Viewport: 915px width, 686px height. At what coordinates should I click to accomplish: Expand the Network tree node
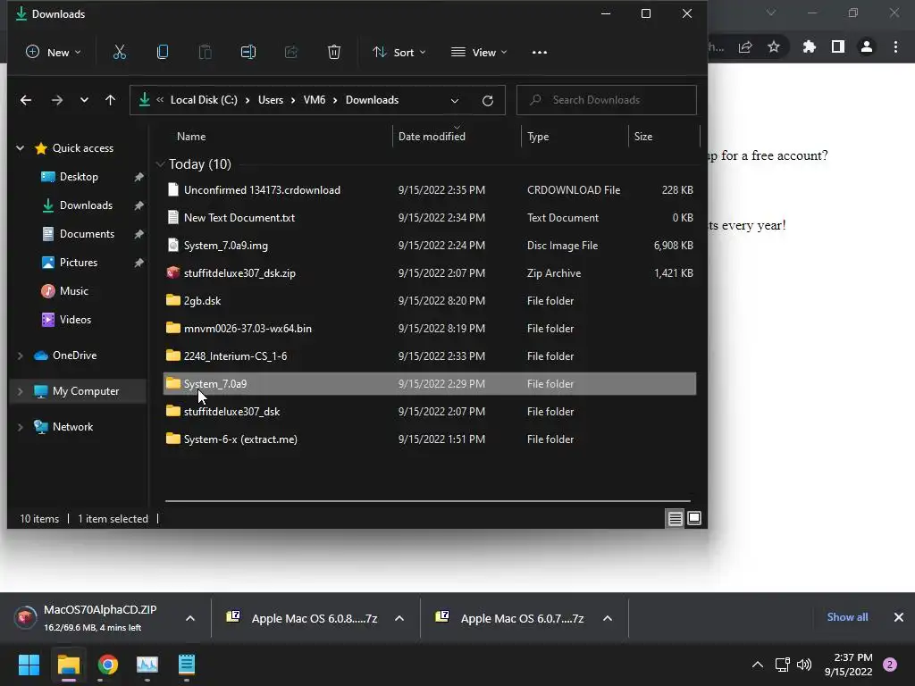pyautogui.click(x=20, y=427)
